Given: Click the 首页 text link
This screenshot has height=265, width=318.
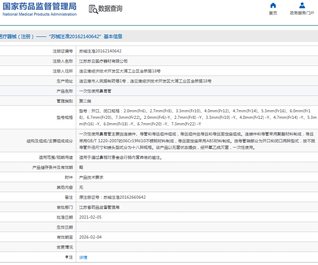Looking at the screenshot, I should pyautogui.click(x=273, y=13).
